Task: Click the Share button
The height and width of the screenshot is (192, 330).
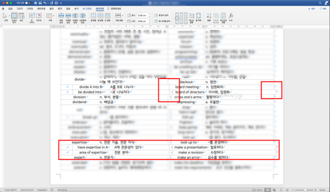Action: pyautogui.click(x=311, y=8)
